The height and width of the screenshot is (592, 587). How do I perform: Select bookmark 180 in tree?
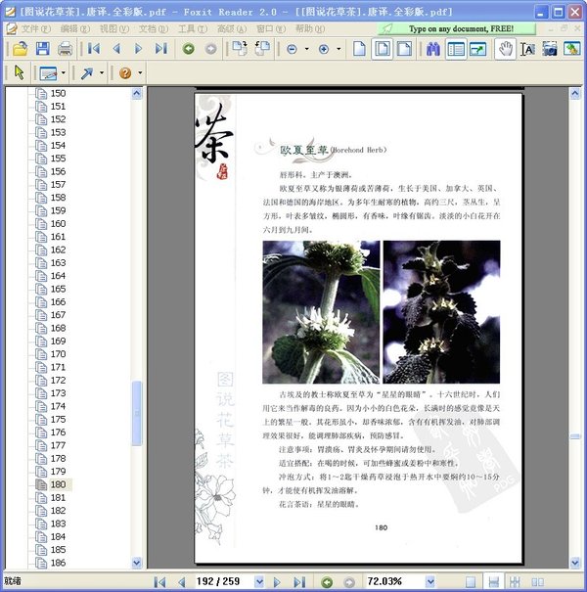pyautogui.click(x=58, y=484)
